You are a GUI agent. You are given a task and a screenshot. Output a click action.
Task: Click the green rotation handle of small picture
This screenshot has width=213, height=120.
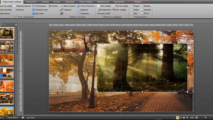tap(71, 31)
